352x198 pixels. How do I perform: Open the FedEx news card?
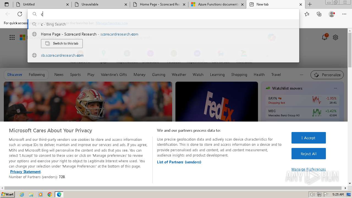(217, 102)
